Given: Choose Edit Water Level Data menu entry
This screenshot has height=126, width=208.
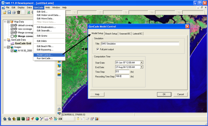Looking at the screenshot, I should [x=49, y=15].
